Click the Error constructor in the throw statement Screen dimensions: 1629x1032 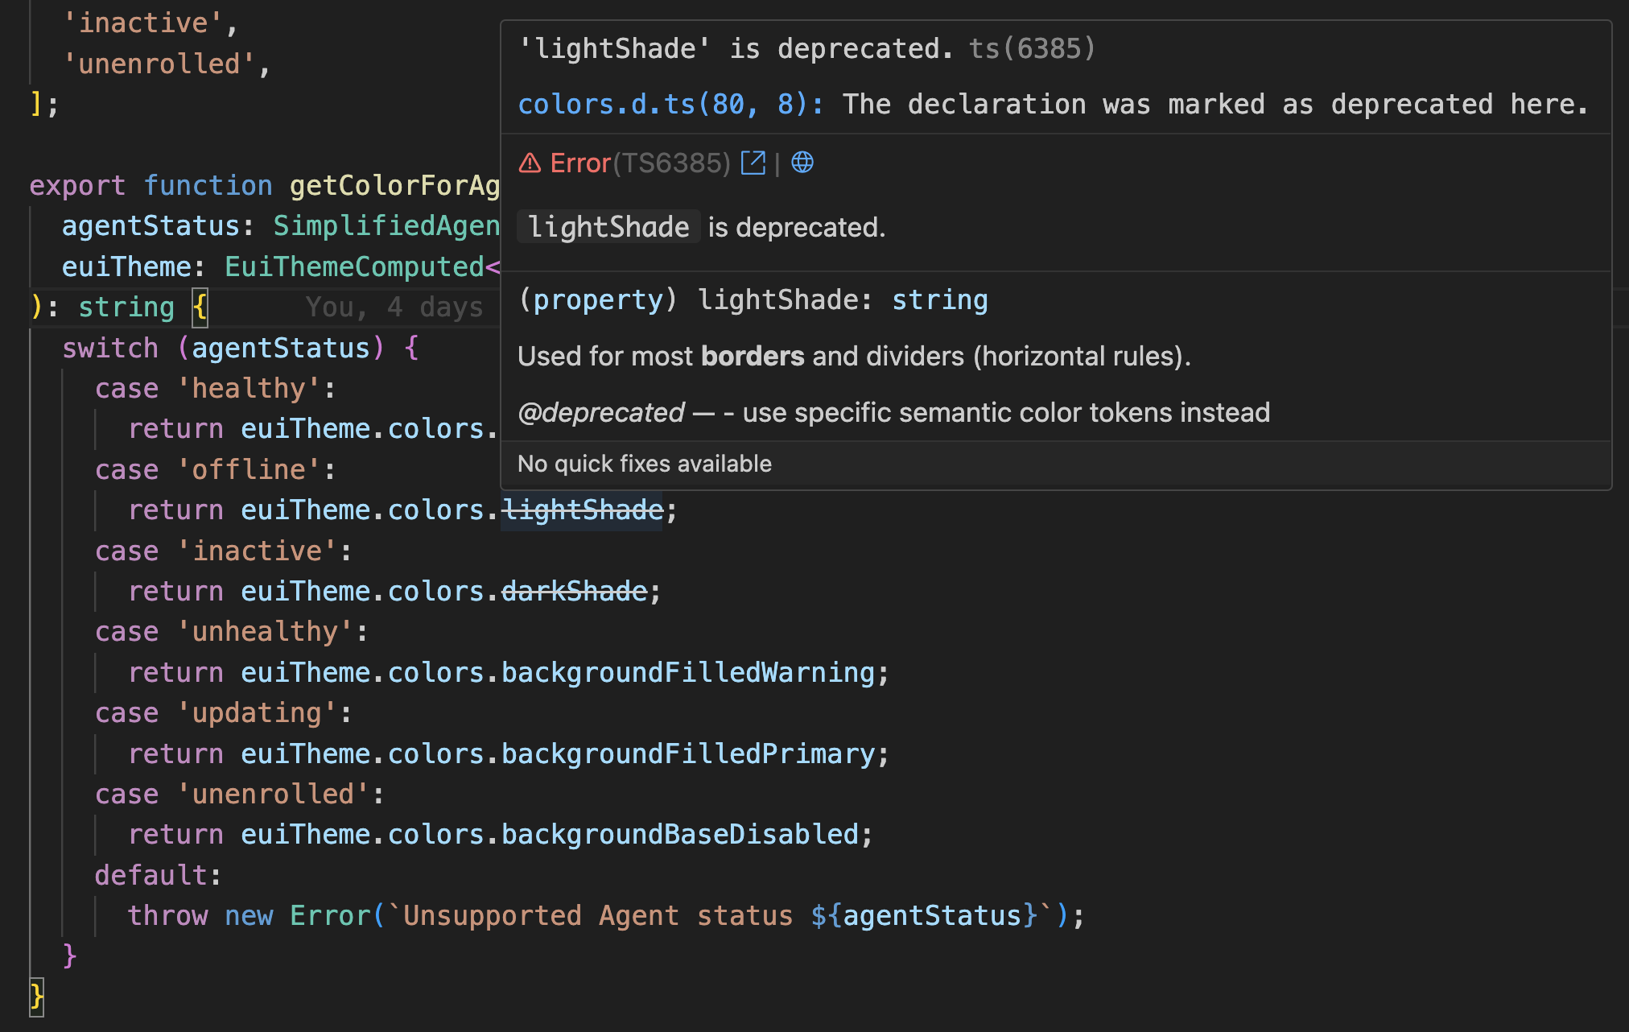[329, 915]
